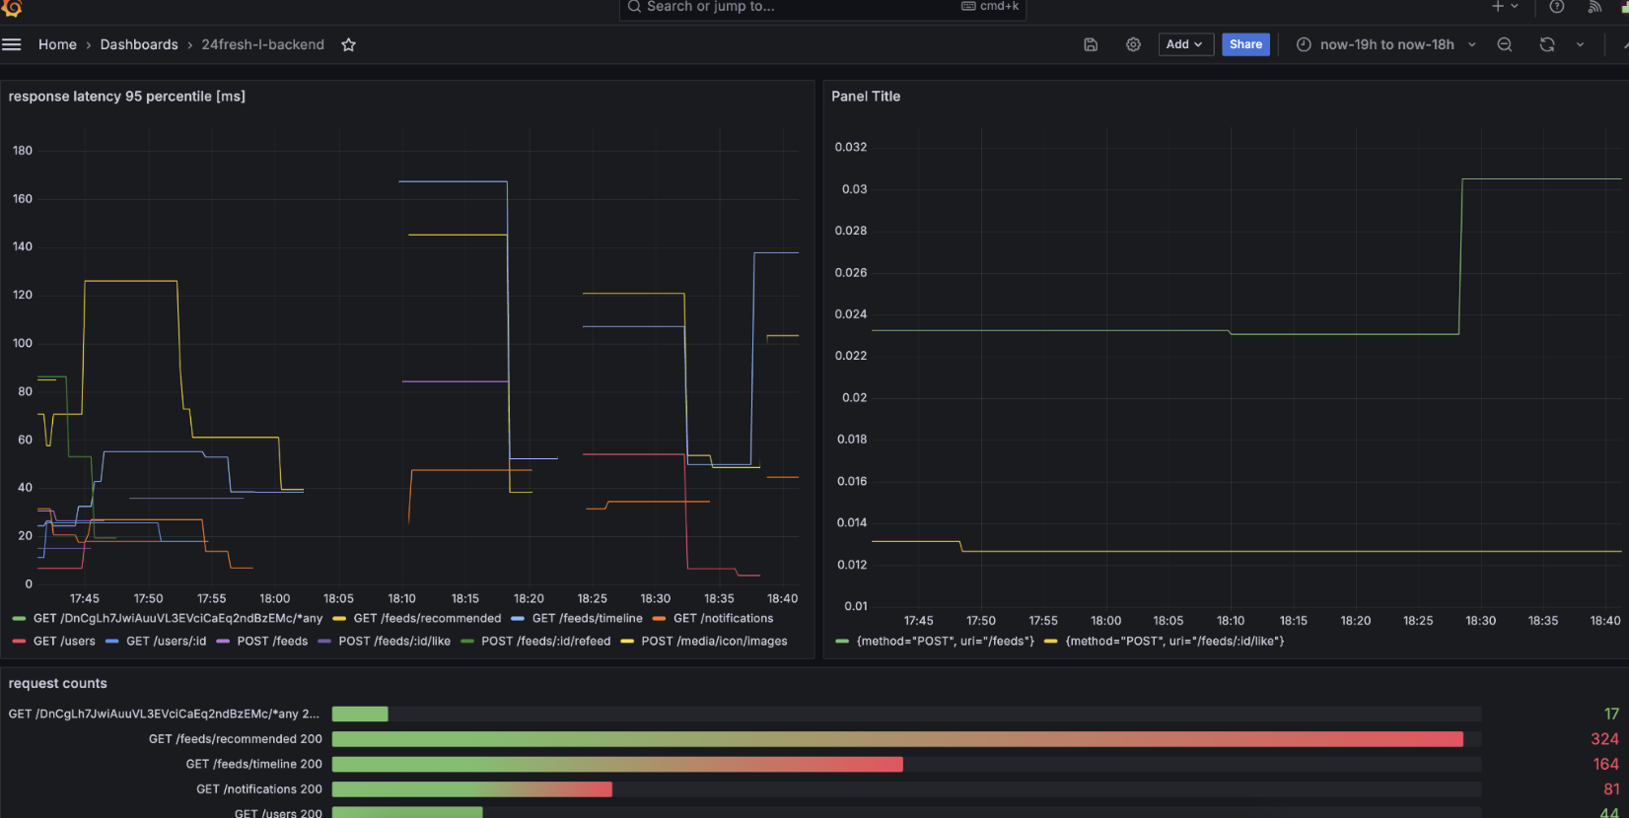
Task: Click the save dashboard icon
Action: pos(1091,44)
